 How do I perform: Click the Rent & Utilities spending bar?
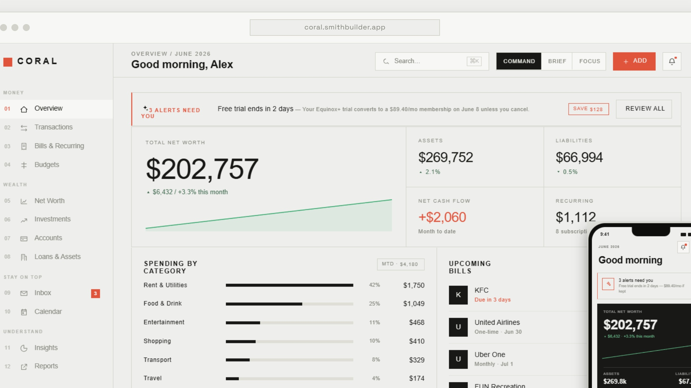tap(289, 285)
